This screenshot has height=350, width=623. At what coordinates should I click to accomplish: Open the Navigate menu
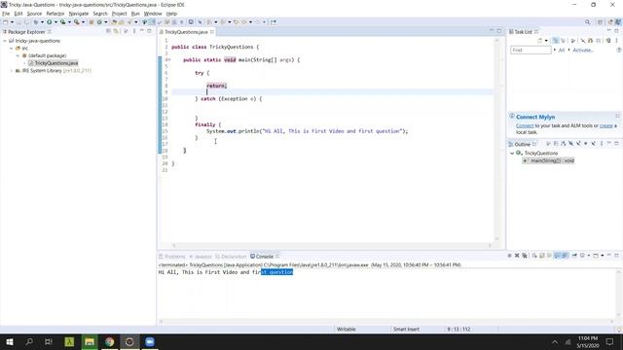pyautogui.click(x=79, y=14)
